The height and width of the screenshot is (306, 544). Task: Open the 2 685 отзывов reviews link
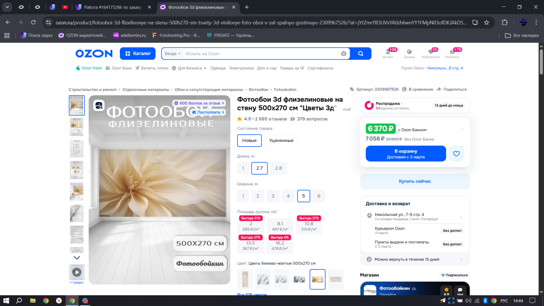click(x=271, y=119)
